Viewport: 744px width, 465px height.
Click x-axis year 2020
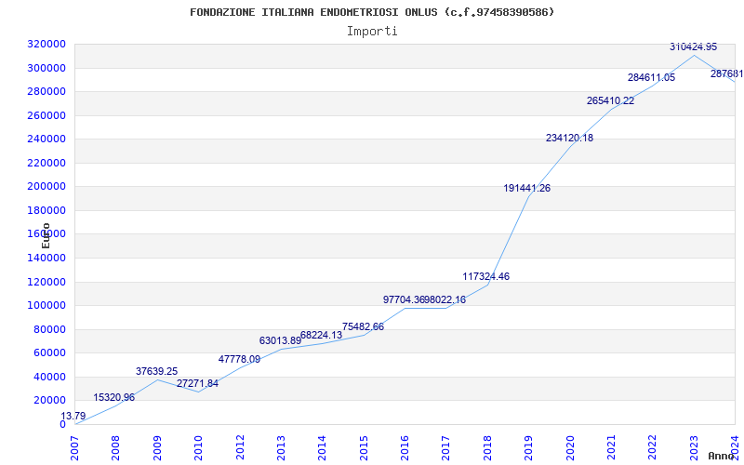(570, 448)
